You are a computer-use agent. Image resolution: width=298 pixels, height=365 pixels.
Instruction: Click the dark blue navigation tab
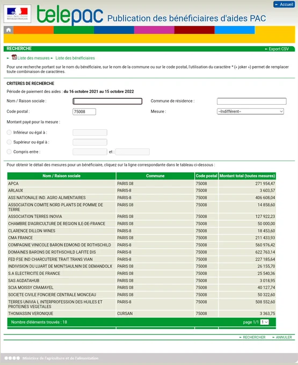click(114, 30)
